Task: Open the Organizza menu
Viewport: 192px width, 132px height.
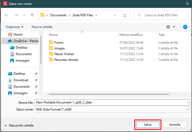Action: coord(14,27)
